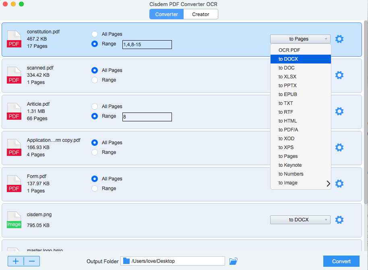Open settings gear for Form.pdf
Image resolution: width=368 pixels, height=270 pixels.
339,184
